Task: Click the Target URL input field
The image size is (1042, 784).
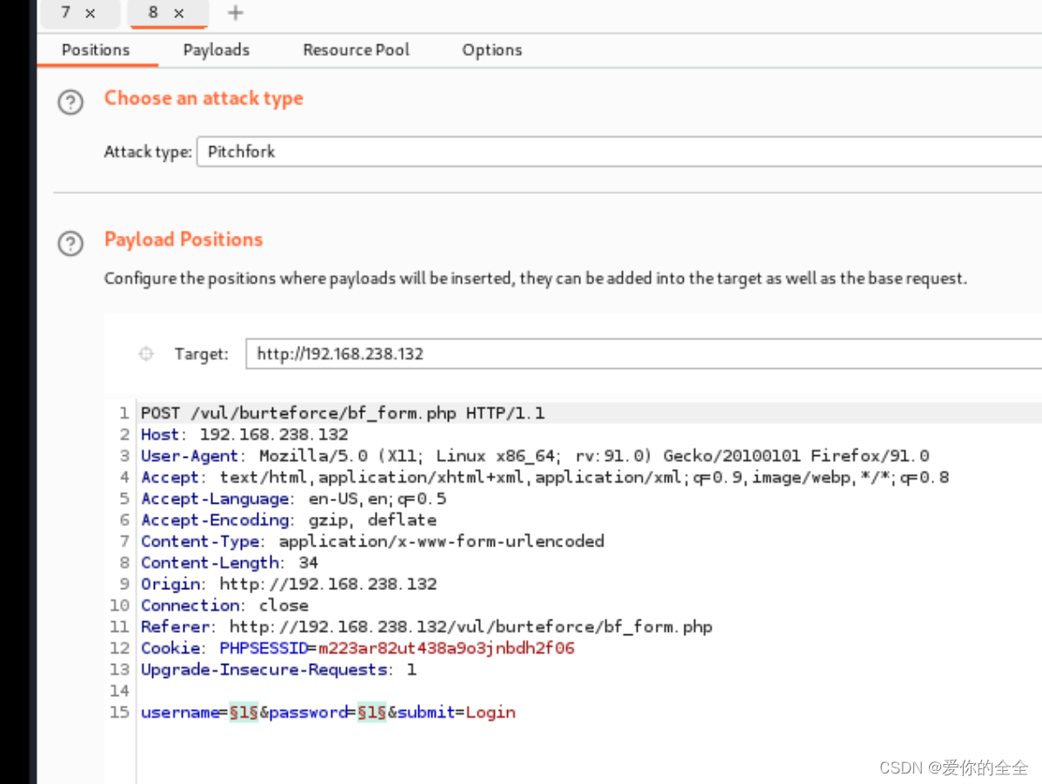Action: [644, 354]
